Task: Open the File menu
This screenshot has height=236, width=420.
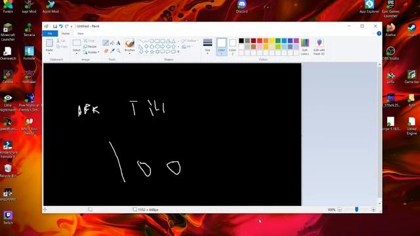Action: [x=50, y=33]
